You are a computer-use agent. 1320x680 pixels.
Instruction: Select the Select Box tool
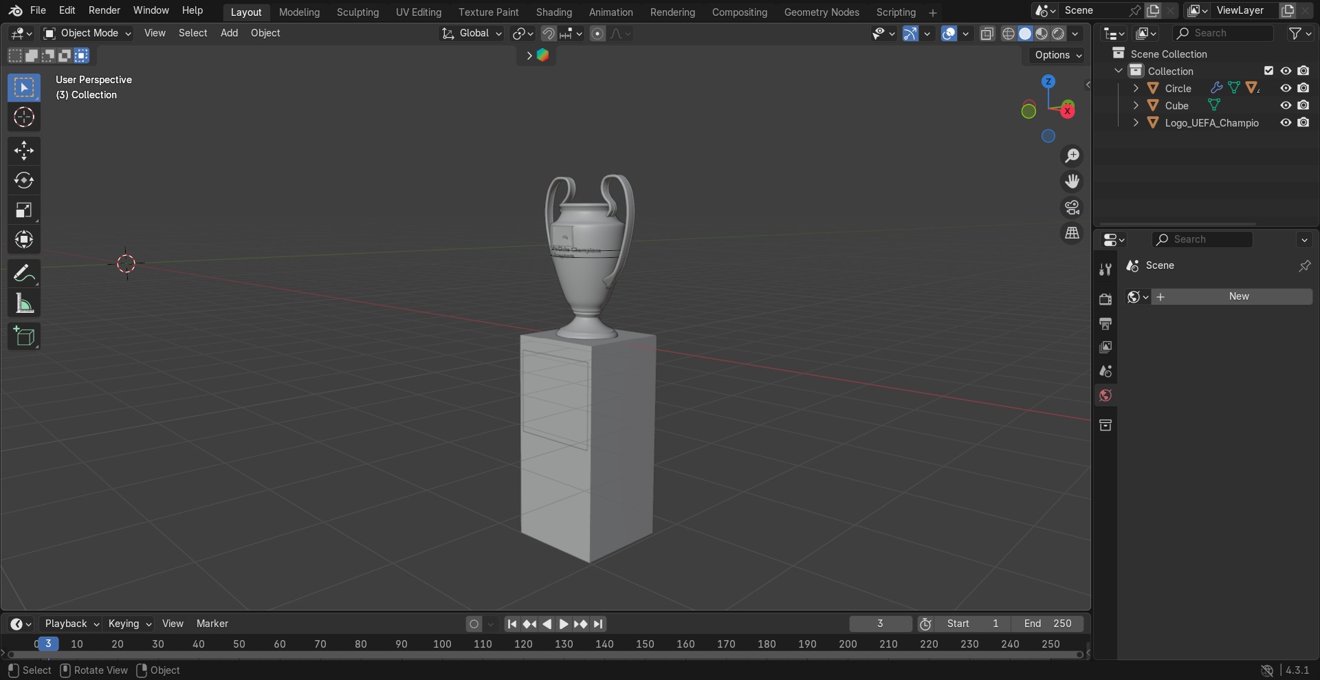click(24, 88)
